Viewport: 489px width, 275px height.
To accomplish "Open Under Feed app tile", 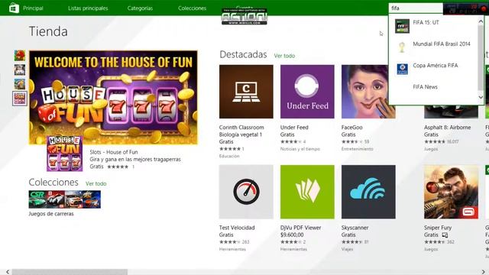I will click(x=307, y=92).
